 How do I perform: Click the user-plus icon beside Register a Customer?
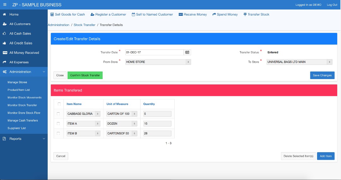93,14
